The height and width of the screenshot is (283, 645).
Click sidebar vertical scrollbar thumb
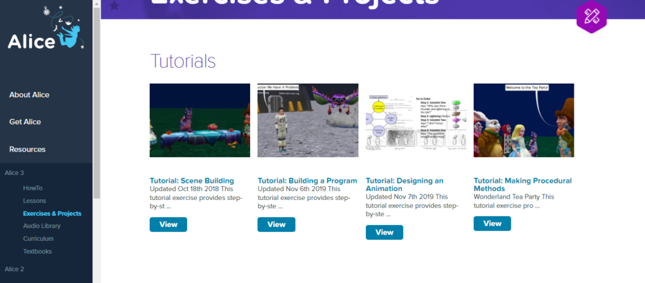point(96,103)
